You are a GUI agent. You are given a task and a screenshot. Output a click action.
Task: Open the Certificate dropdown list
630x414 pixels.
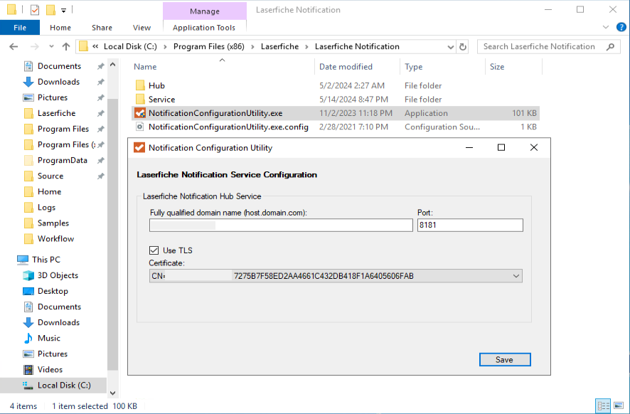click(x=516, y=276)
